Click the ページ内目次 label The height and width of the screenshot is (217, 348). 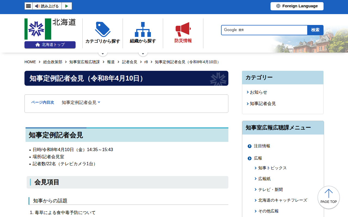pos(43,103)
